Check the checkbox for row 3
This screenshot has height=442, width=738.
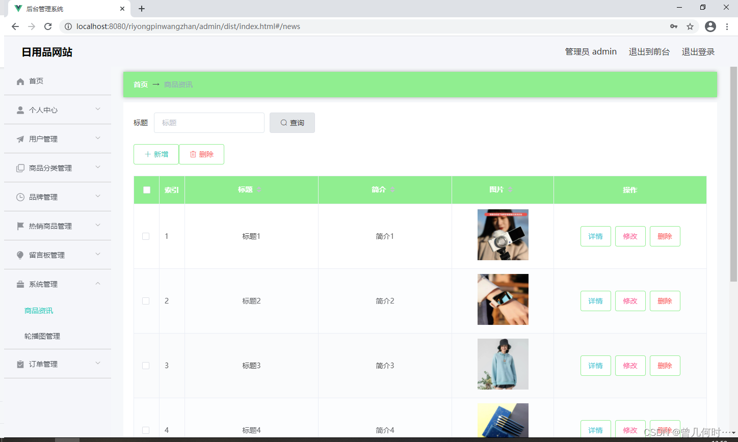[146, 366]
